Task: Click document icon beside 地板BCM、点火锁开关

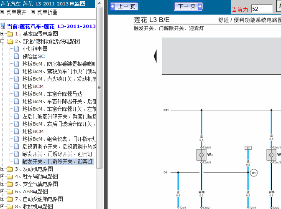Action: point(16,79)
